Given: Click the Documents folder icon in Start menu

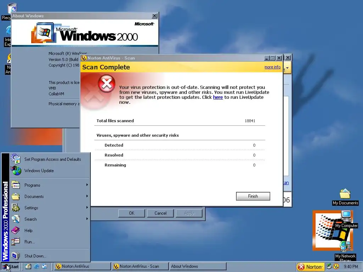Looking at the screenshot, I should [x=16, y=196].
